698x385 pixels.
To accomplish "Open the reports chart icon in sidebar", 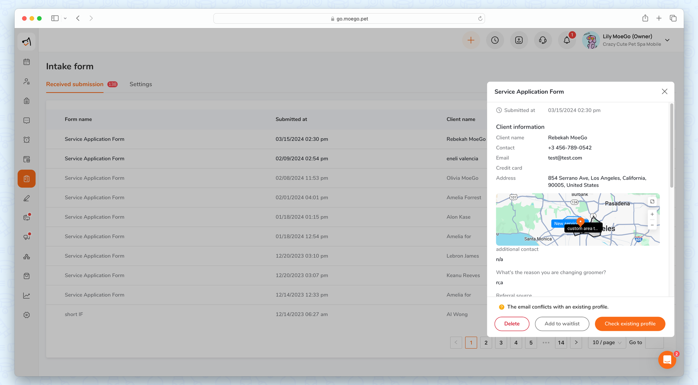I will pos(27,296).
